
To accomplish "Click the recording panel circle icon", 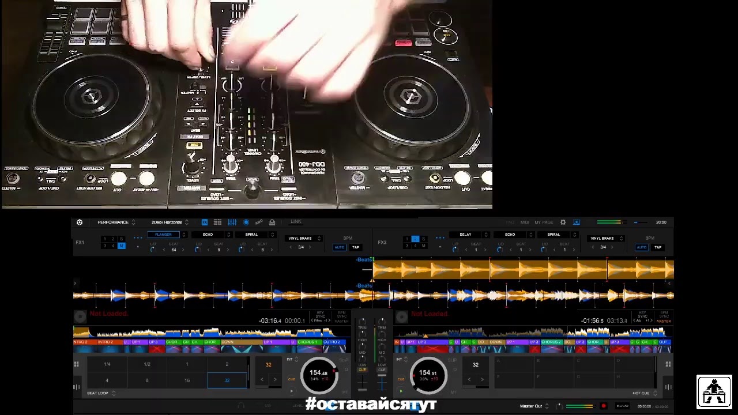I will click(x=246, y=222).
